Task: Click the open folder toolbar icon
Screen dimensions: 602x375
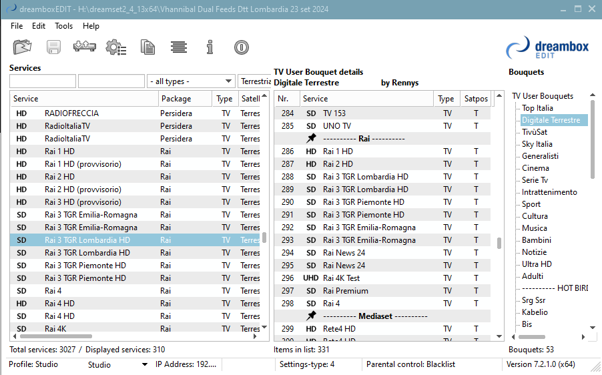Action: point(22,47)
